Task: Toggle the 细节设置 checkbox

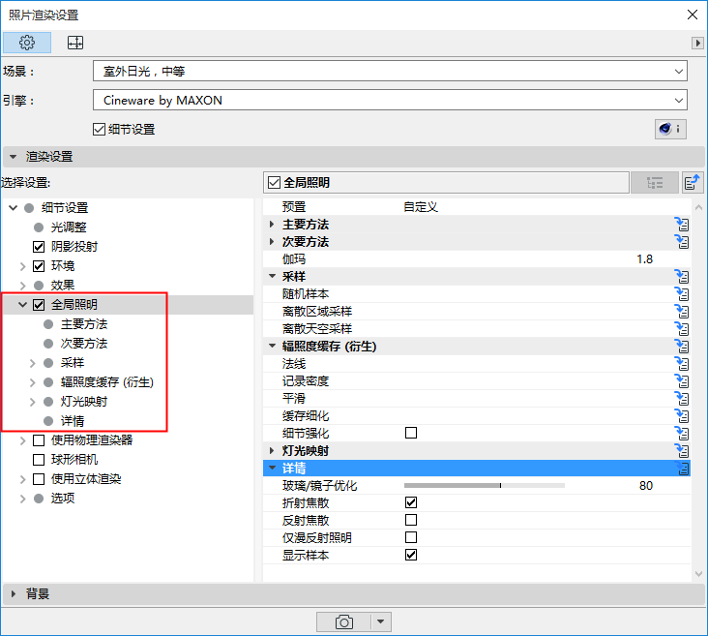Action: [99, 130]
